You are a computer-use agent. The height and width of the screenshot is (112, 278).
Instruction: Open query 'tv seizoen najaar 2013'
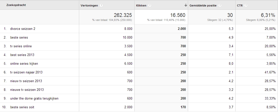tap(26, 72)
